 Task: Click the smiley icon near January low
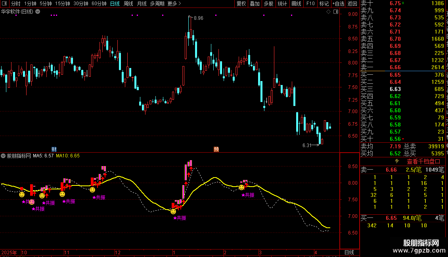173,212
